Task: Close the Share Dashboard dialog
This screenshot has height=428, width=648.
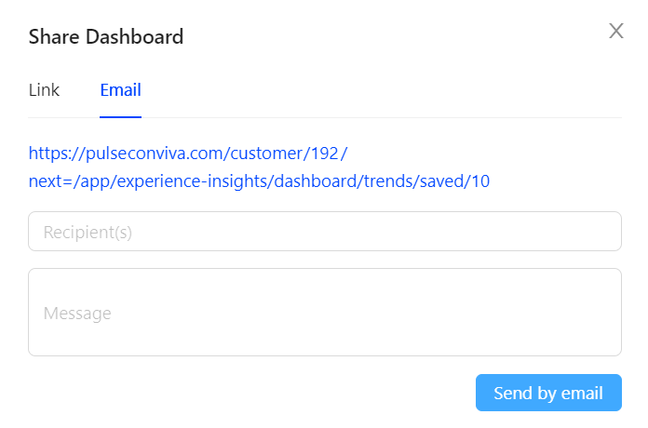Action: point(615,31)
